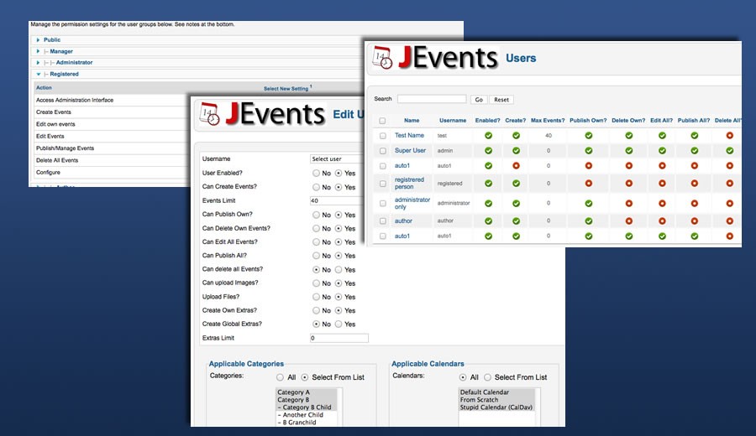Toggle Create permission icon for author user
This screenshot has width=756, height=436.
tap(517, 220)
